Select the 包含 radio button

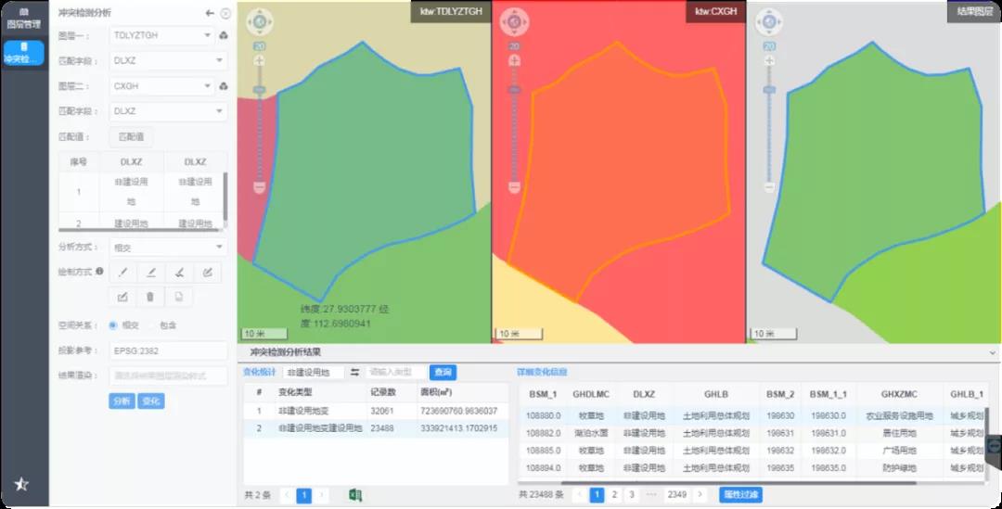point(152,325)
